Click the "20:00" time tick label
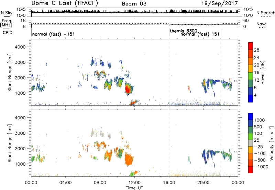This screenshot has height=190, width=275. click(x=203, y=183)
